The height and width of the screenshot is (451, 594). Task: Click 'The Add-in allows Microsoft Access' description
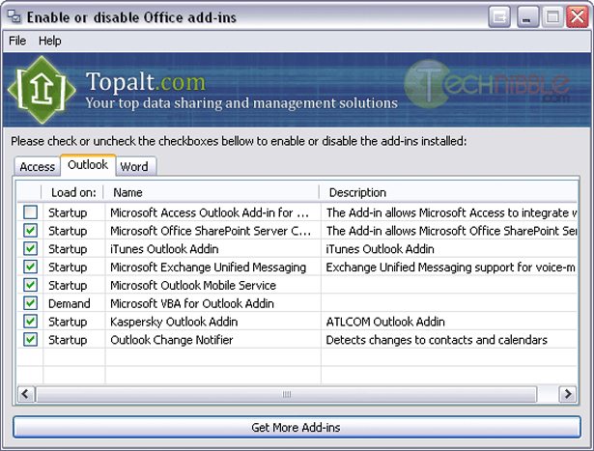point(452,212)
